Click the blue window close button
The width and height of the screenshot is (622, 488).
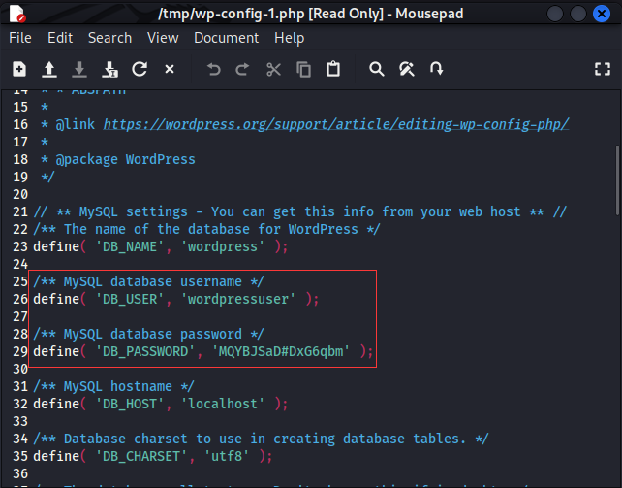pos(602,14)
